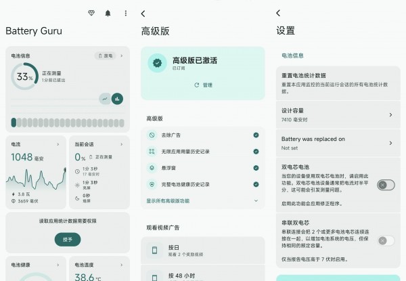Open 电池温度 card details chevron
Image resolution: width=406 pixels, height=281 pixels.
pos(122,265)
